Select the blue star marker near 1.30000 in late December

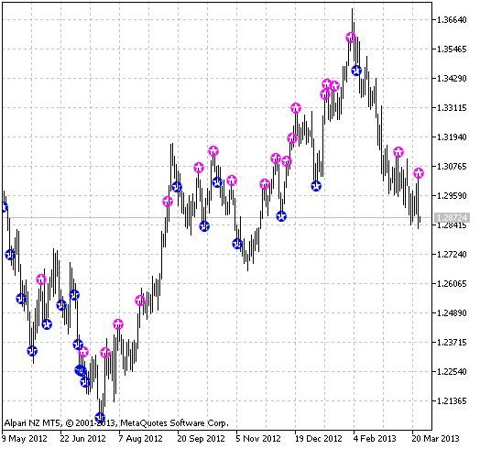[316, 186]
